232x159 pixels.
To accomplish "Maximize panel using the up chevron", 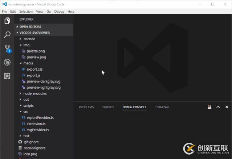I will click(x=218, y=107).
